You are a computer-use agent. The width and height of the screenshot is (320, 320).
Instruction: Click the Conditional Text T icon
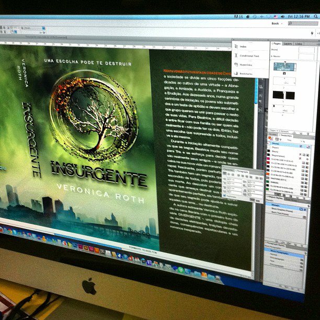coord(236,55)
